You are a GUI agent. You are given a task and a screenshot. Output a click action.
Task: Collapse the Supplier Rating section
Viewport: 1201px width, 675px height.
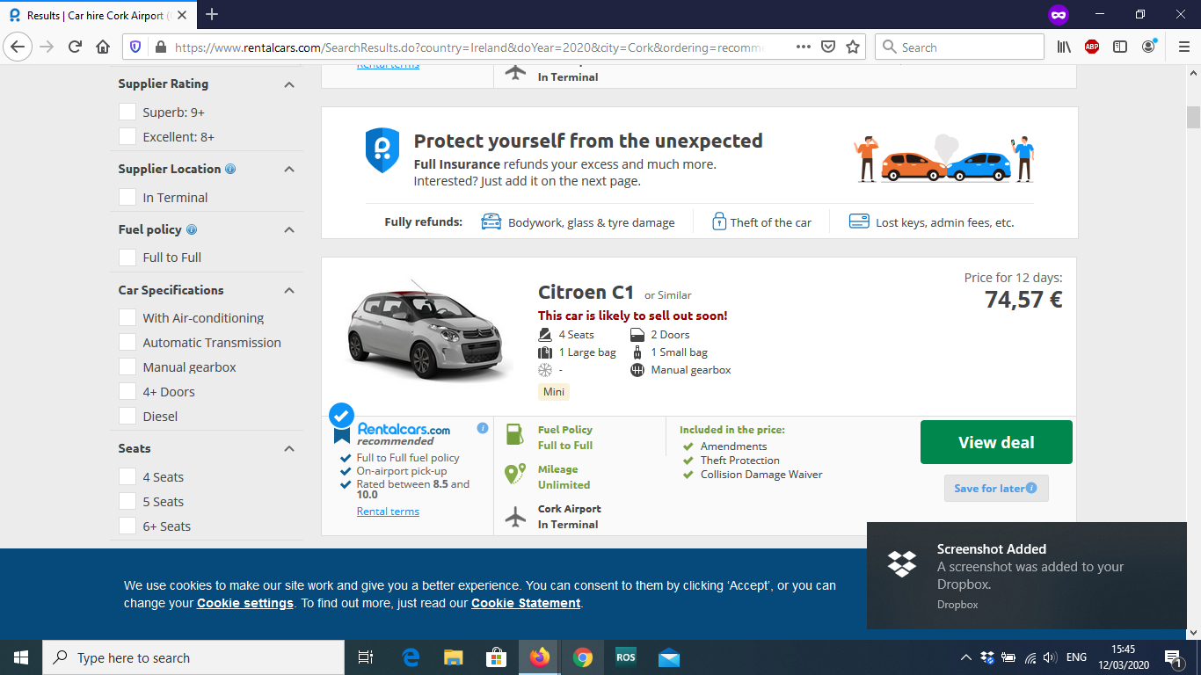point(288,84)
